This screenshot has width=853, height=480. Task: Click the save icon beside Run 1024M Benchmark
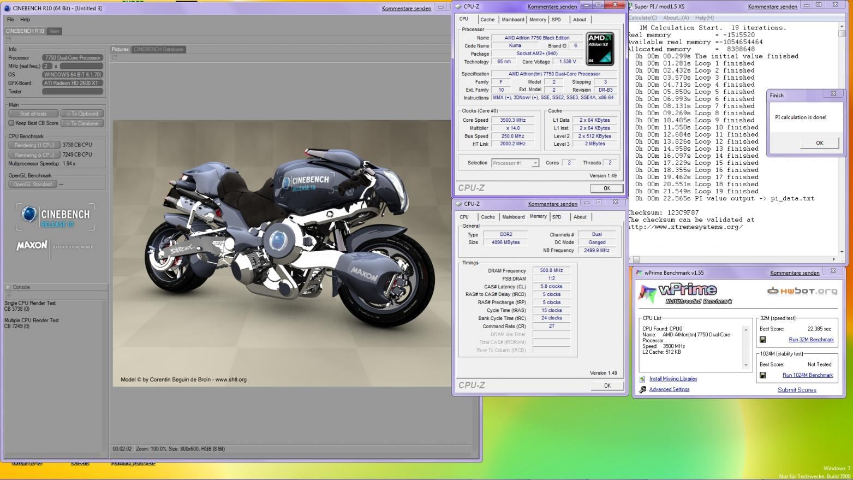click(763, 375)
